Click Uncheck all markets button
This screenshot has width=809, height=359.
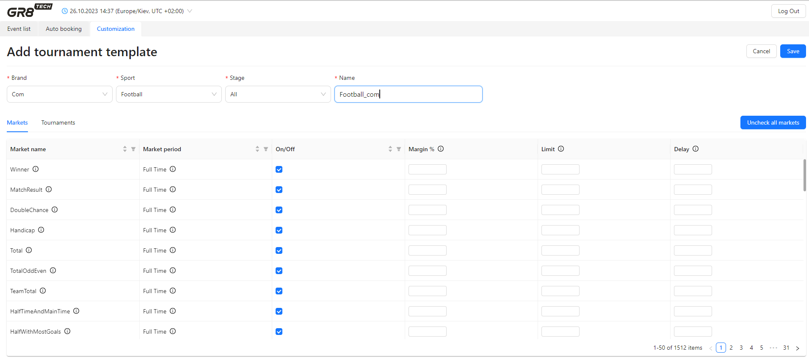point(773,122)
